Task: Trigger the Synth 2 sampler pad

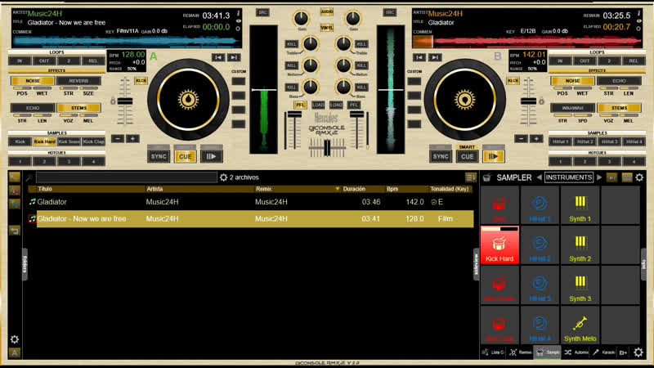Action: [580, 245]
